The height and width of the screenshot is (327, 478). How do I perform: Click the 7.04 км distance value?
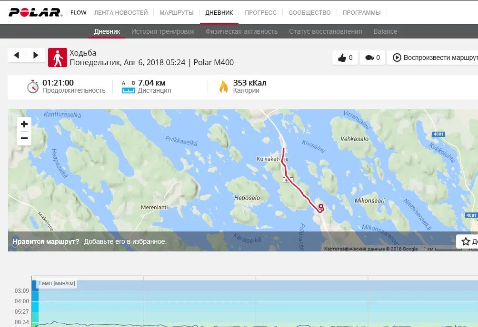pos(151,83)
